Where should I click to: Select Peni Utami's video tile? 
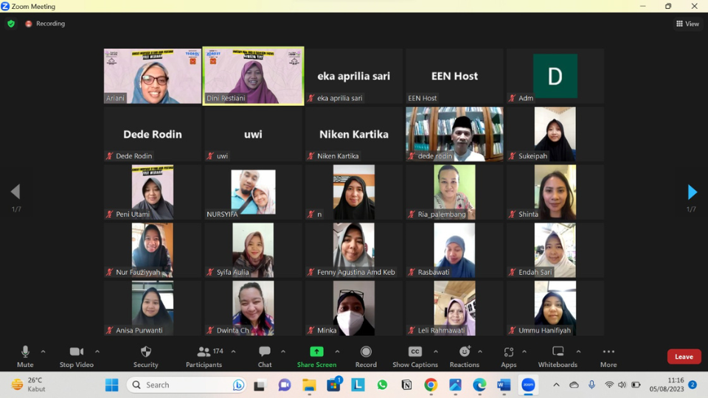tap(153, 192)
